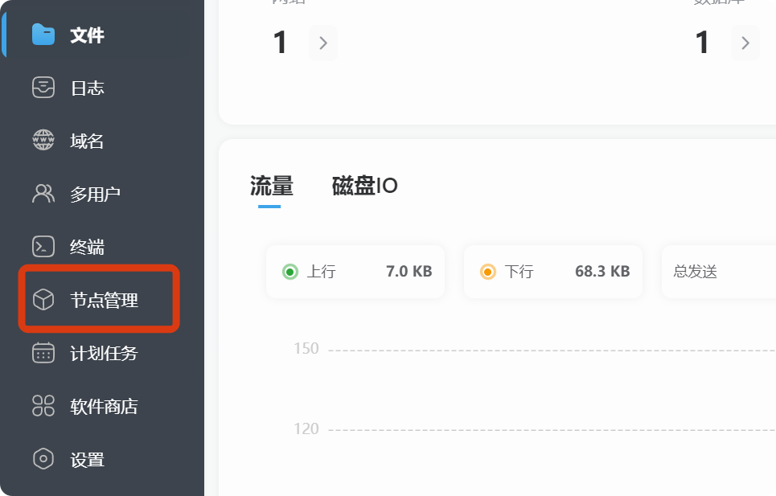Open the 软件商店 menu entry
The width and height of the screenshot is (776, 496).
[x=104, y=407]
